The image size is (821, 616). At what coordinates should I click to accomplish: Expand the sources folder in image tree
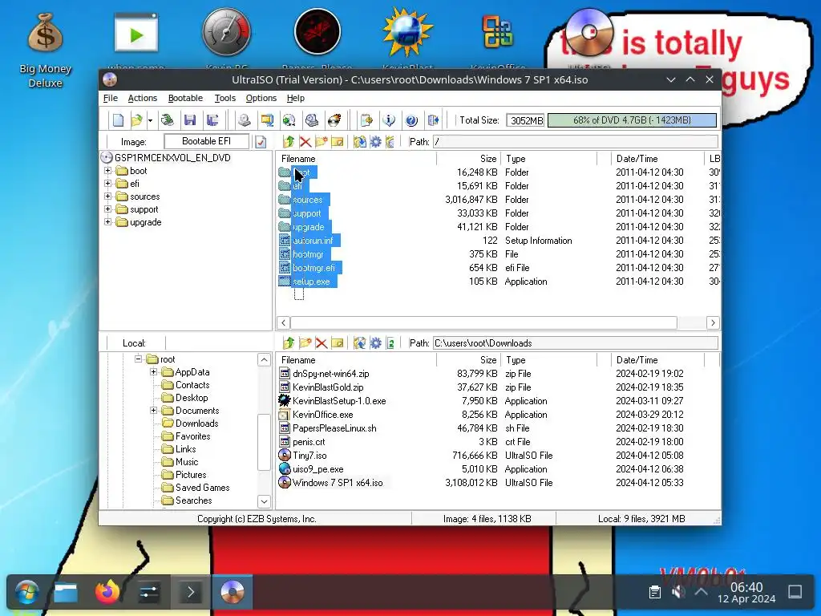pyautogui.click(x=108, y=197)
